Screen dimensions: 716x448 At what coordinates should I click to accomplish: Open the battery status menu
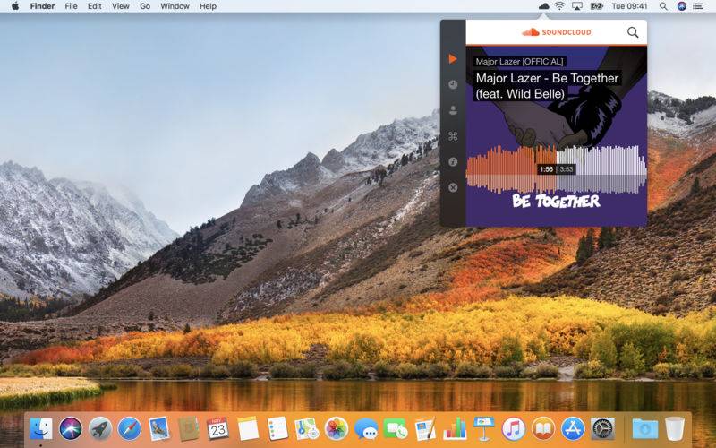pyautogui.click(x=597, y=6)
